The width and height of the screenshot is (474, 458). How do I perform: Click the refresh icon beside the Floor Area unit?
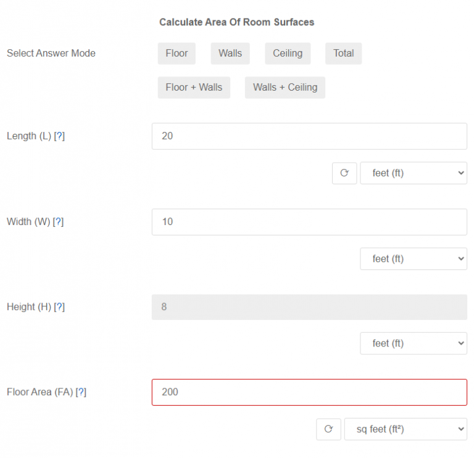(328, 429)
